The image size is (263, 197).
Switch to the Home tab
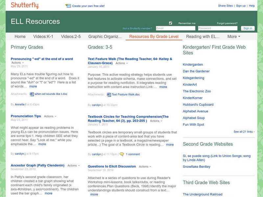(20, 36)
